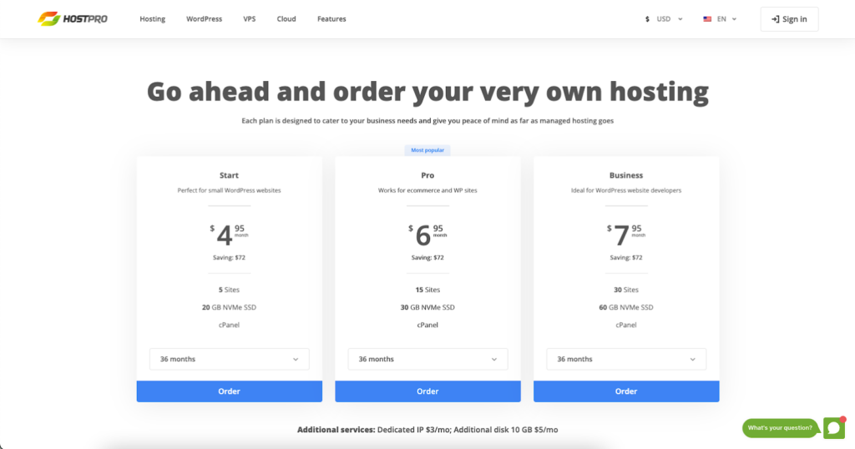Go to the WordPress menu item
Screen dimensions: 855x449
204,19
